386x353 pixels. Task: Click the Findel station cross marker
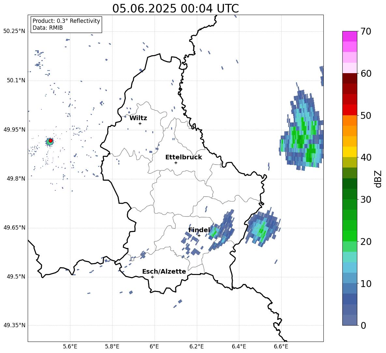coord(199,235)
